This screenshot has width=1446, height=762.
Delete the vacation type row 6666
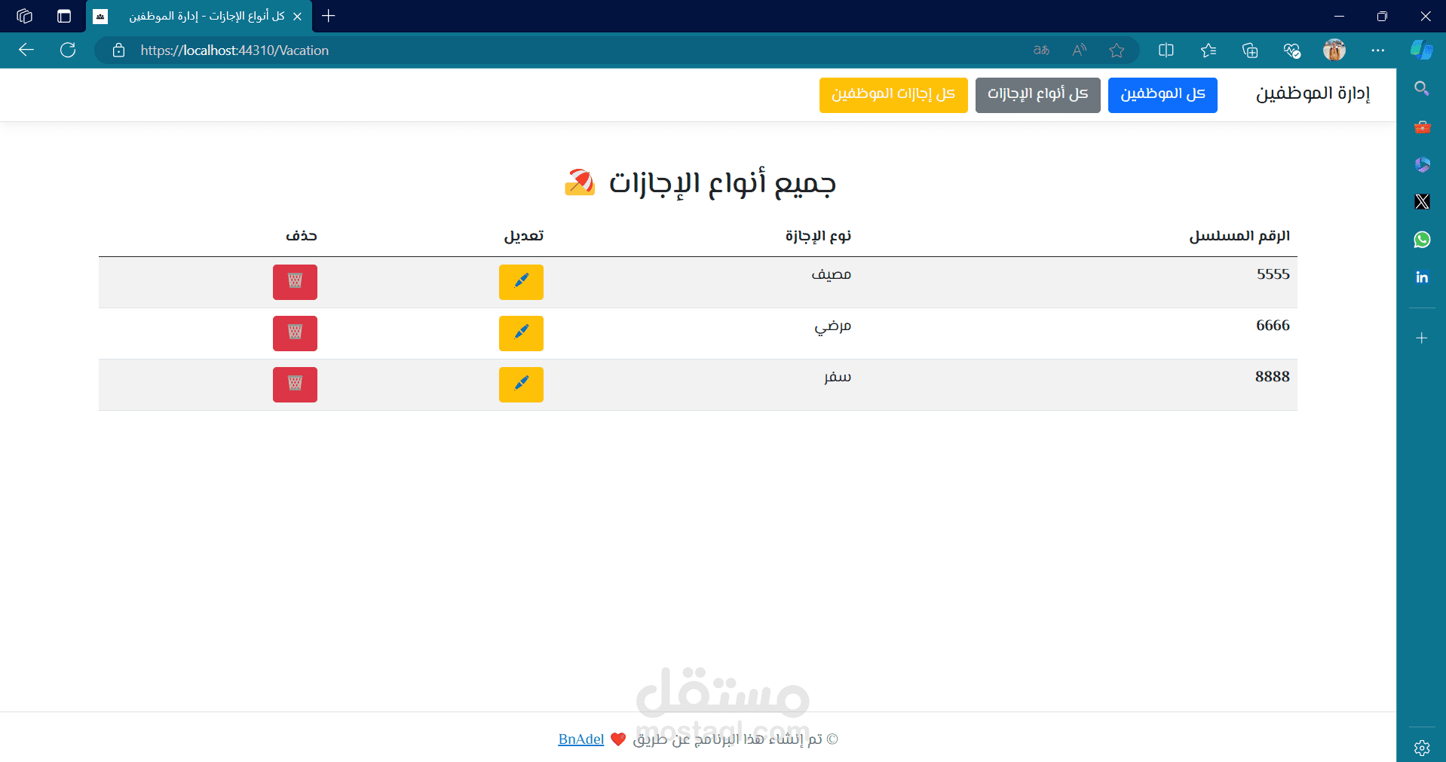point(295,333)
